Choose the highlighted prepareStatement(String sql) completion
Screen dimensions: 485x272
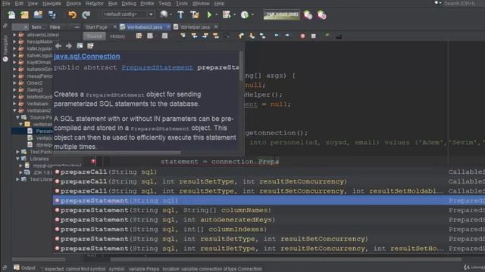click(269, 200)
